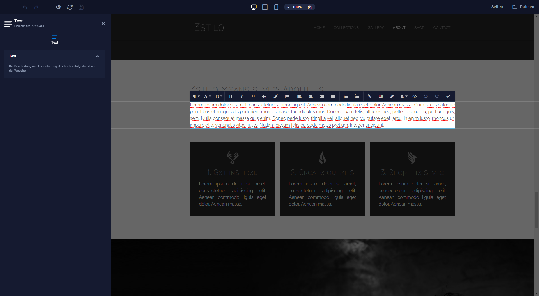Open the Dateien files menu
The height and width of the screenshot is (296, 539).
523,7
